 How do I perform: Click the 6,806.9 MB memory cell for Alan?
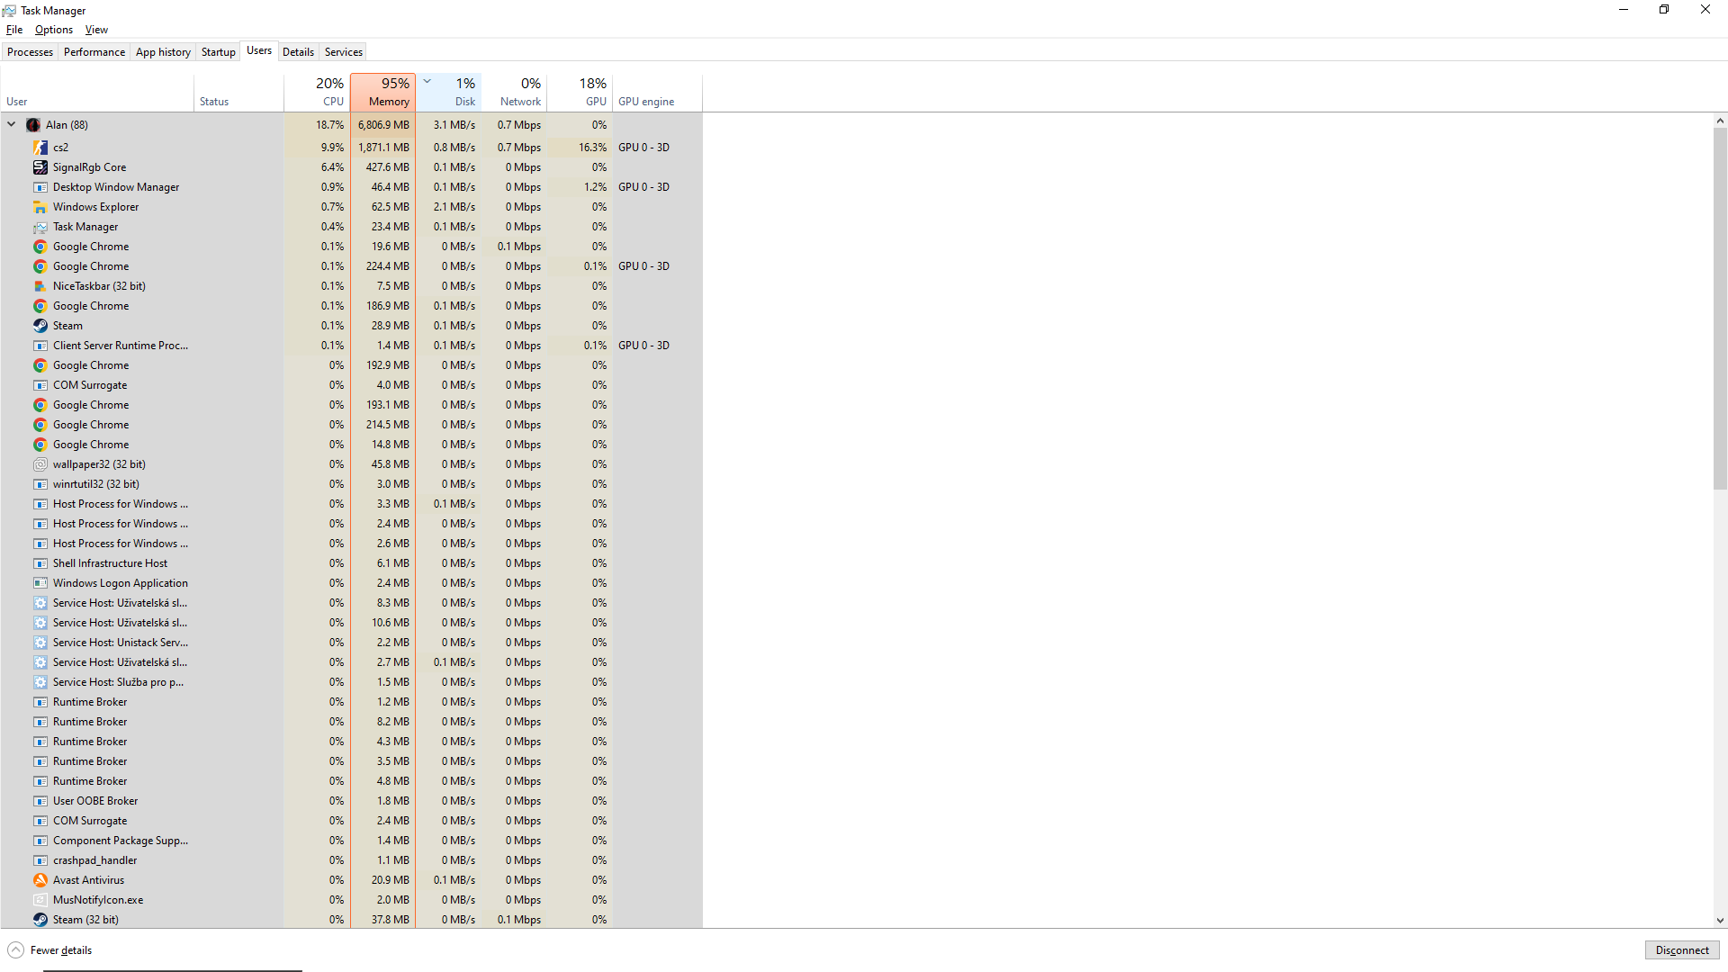[x=382, y=125]
